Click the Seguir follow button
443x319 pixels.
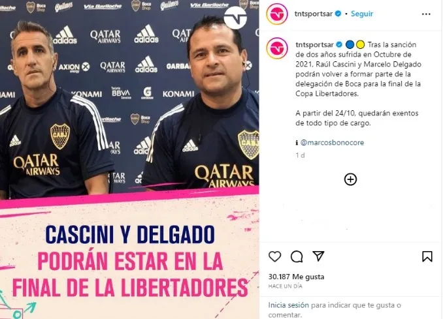click(362, 14)
